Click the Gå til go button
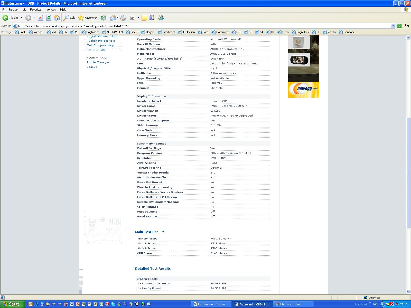411x308 pixels. [x=403, y=26]
